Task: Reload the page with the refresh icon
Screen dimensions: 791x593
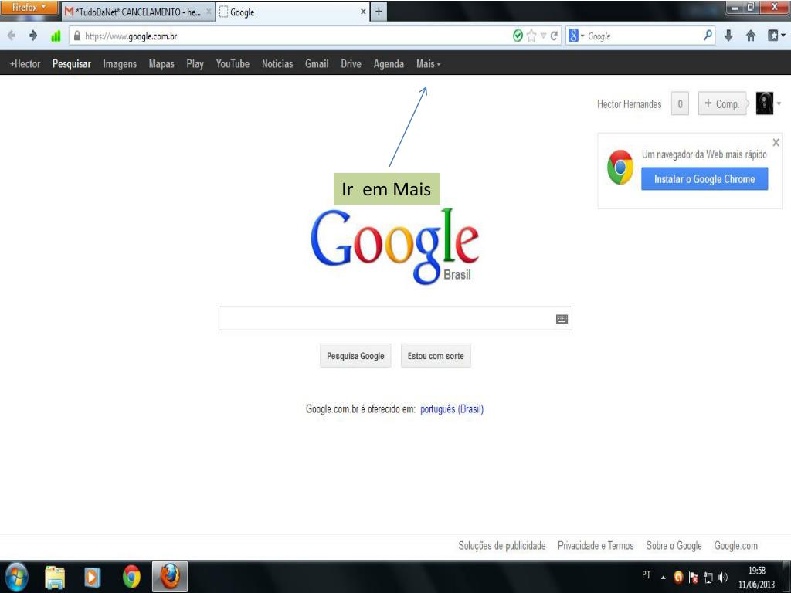Action: point(554,36)
